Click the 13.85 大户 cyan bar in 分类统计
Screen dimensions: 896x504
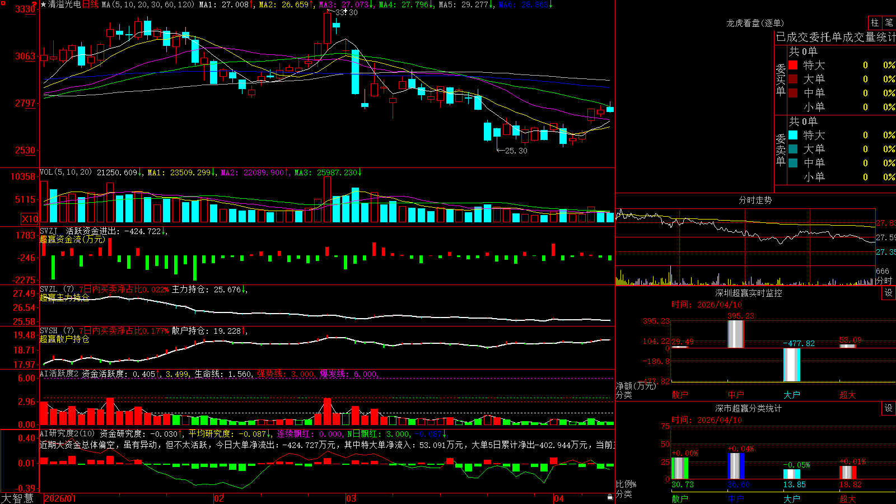pyautogui.click(x=792, y=474)
